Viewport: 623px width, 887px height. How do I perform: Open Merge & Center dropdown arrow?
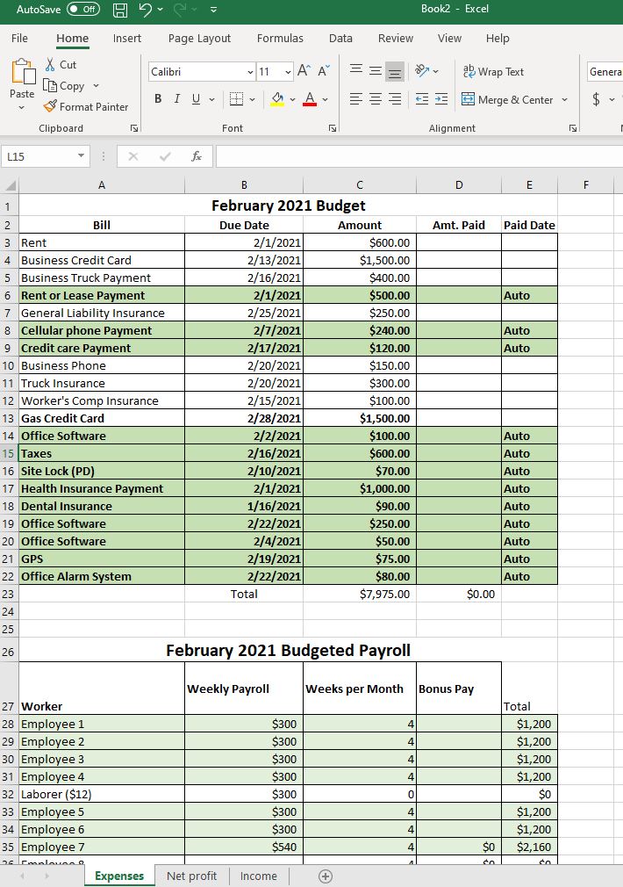tap(564, 99)
